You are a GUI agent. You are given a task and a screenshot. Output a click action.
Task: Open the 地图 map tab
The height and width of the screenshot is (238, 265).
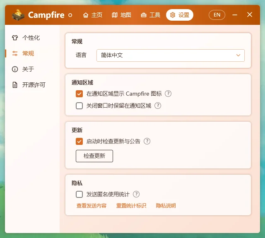(121, 15)
